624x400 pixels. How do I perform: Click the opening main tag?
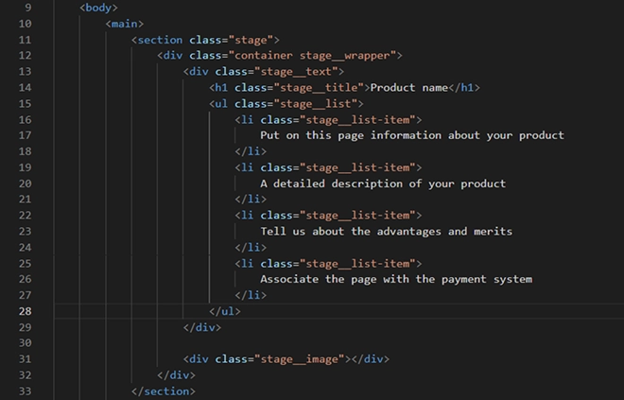click(125, 24)
